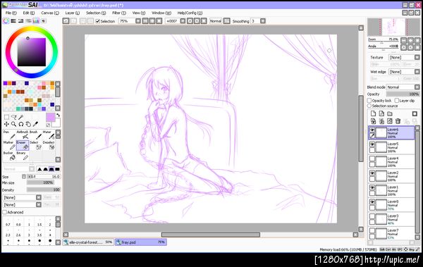Open the Smoothing value dropdown

point(263,20)
